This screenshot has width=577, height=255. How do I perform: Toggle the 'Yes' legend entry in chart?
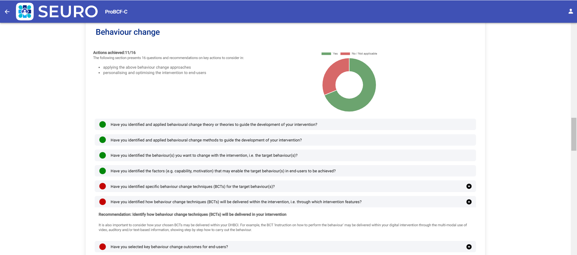(330, 54)
